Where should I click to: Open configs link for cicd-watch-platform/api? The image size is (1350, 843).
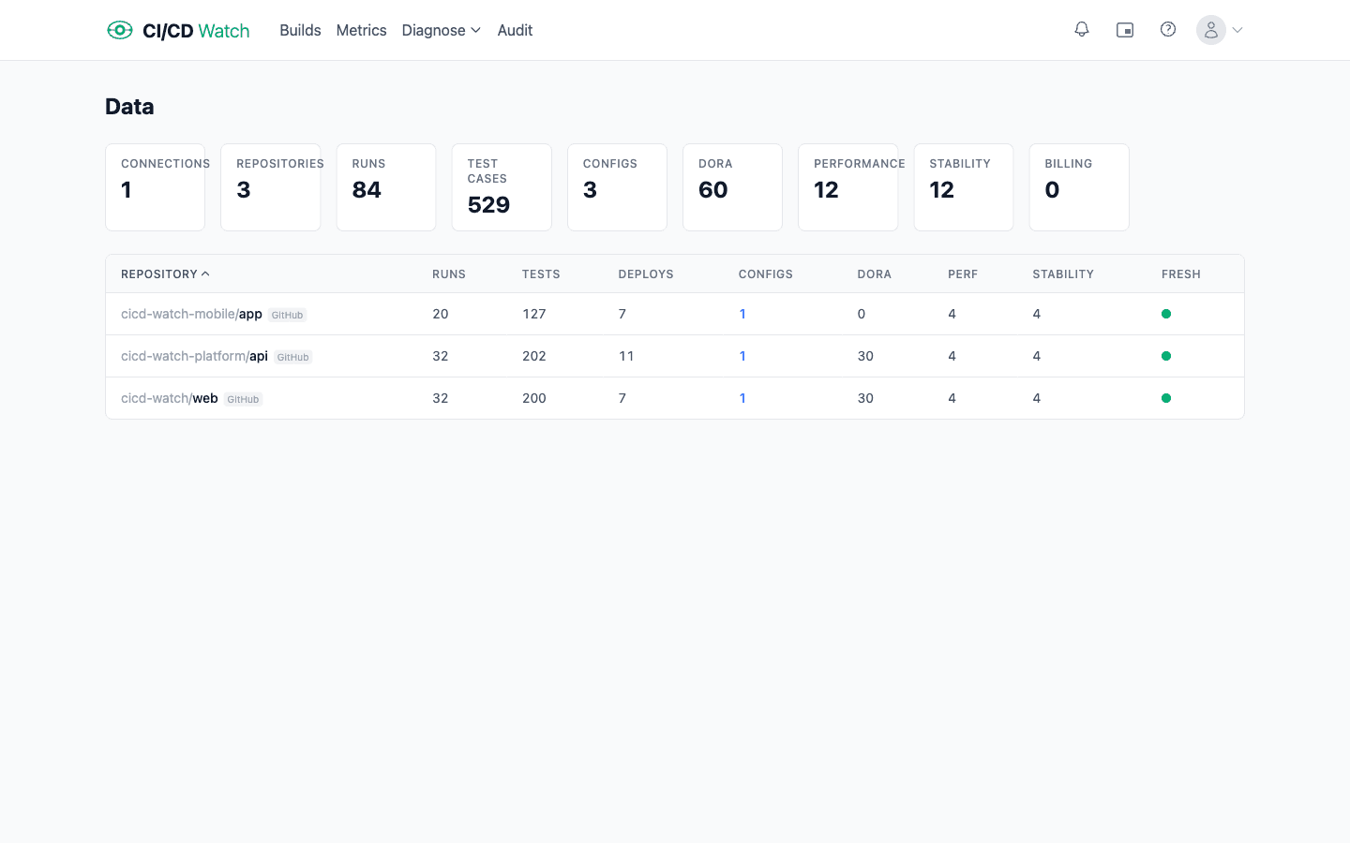[x=742, y=356]
